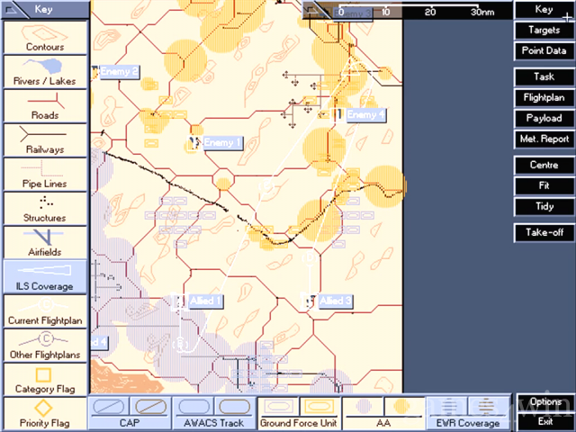
Task: Click the Payload button
Action: point(544,118)
